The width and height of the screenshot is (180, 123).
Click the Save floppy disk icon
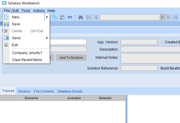coord(6,24)
